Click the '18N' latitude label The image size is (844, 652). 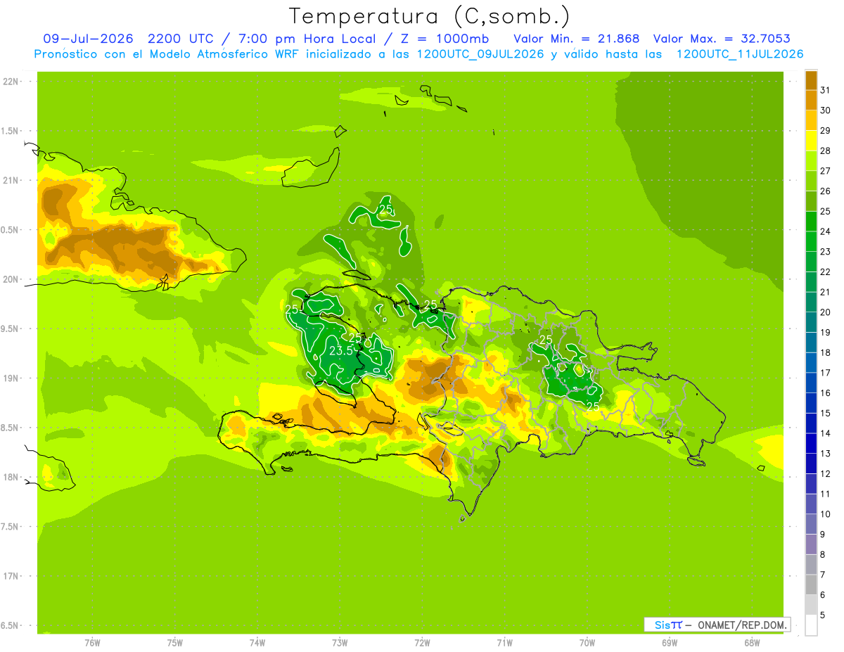point(10,477)
